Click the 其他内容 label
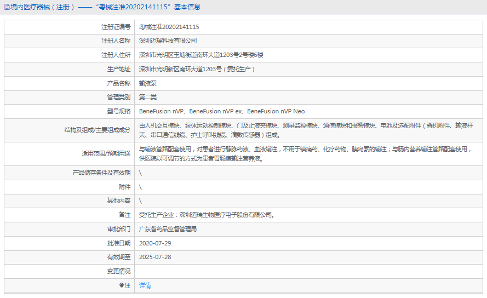 (x=119, y=200)
